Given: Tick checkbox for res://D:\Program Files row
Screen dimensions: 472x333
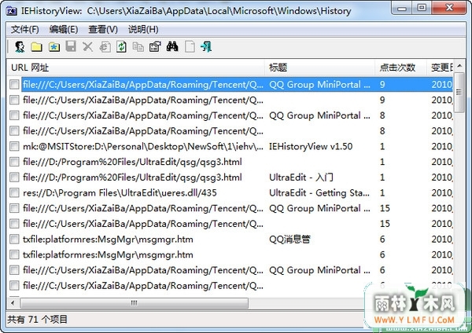Looking at the screenshot, I should click(x=14, y=192).
